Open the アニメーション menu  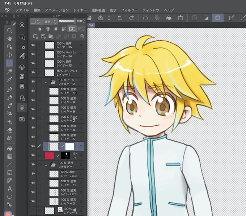click(x=57, y=10)
